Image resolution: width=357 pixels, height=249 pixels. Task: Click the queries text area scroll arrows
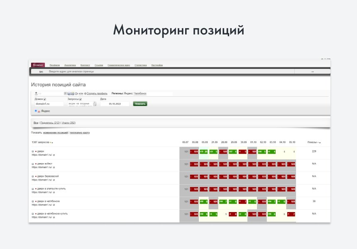pyautogui.click(x=95, y=104)
